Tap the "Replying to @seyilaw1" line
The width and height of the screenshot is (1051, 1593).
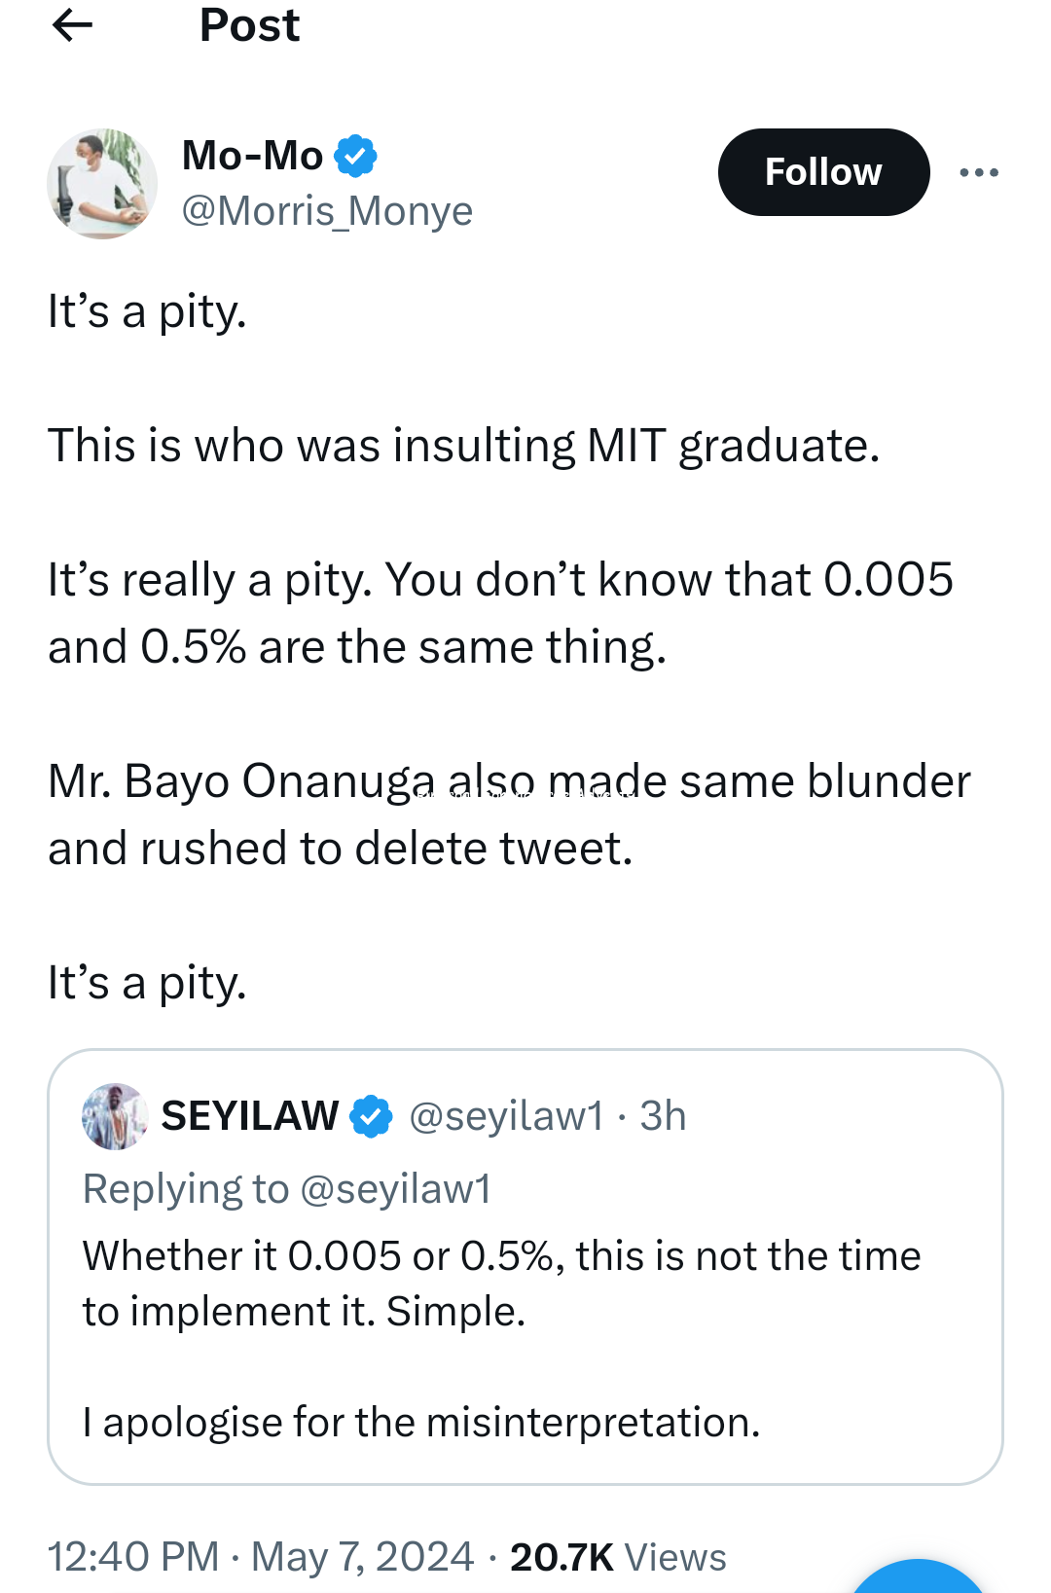pyautogui.click(x=287, y=1189)
